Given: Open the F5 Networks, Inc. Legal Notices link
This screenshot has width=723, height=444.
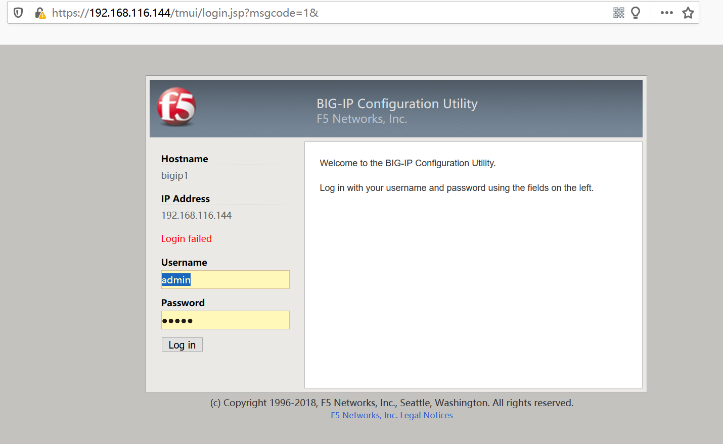Looking at the screenshot, I should (392, 415).
